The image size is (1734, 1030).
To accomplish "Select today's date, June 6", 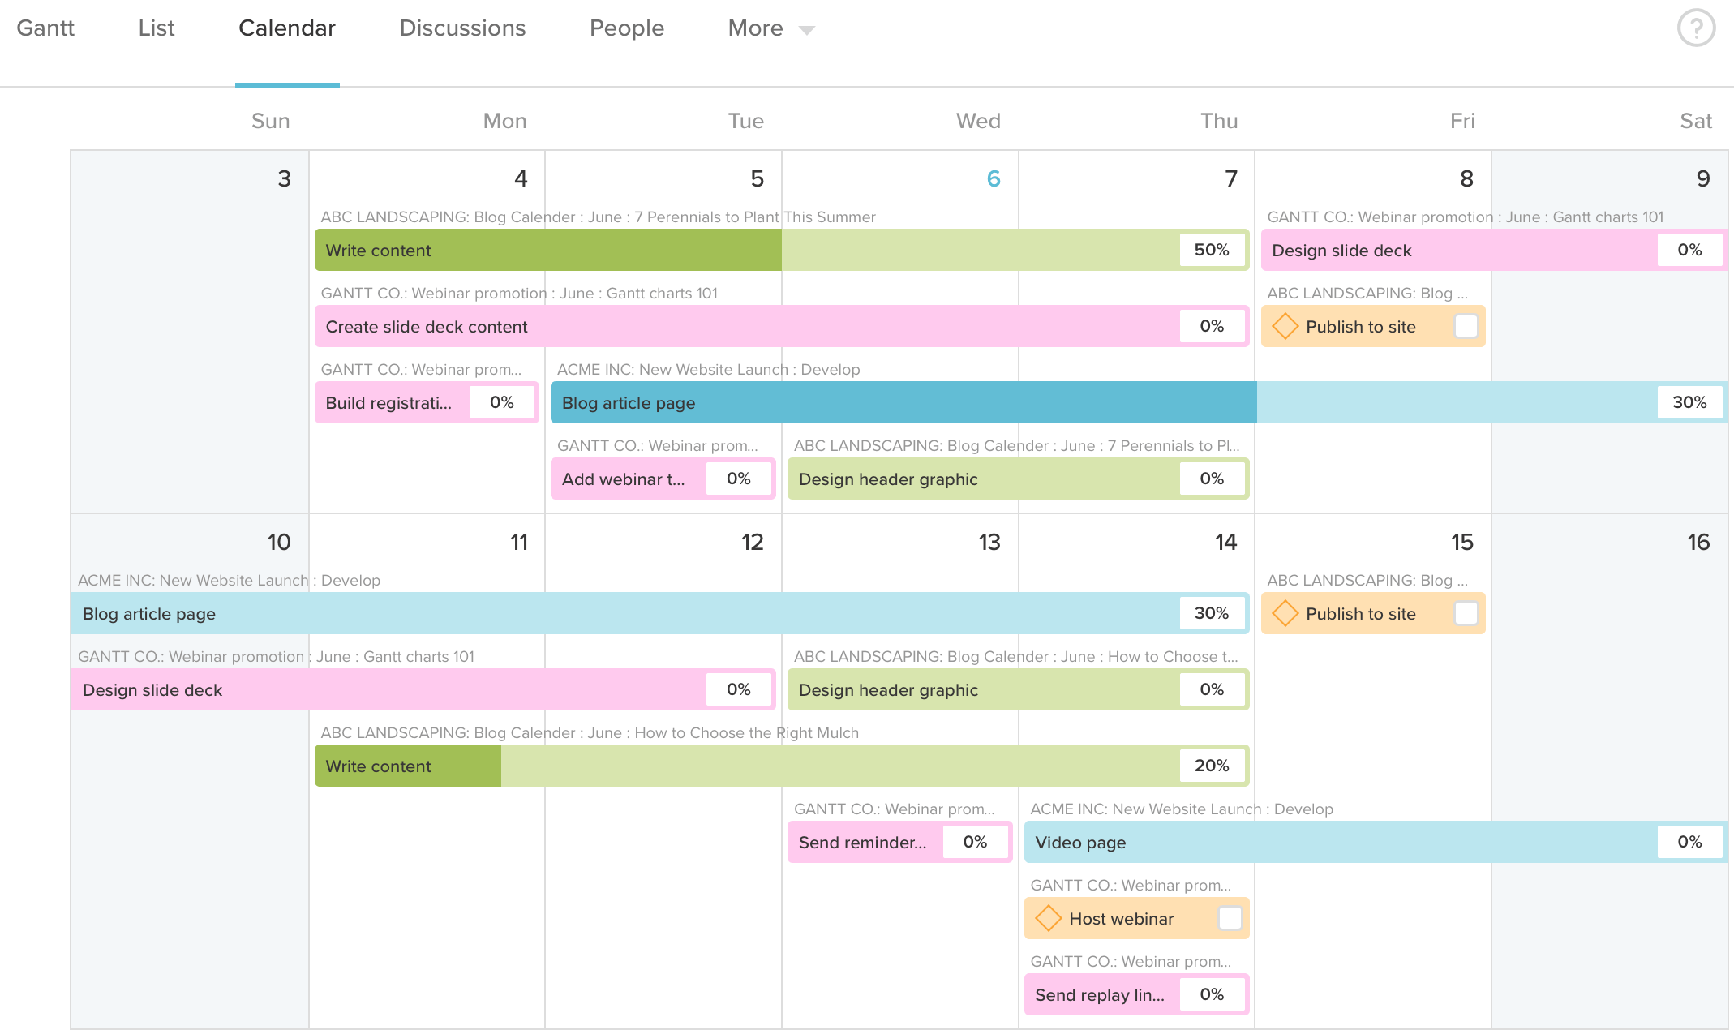I will point(992,178).
